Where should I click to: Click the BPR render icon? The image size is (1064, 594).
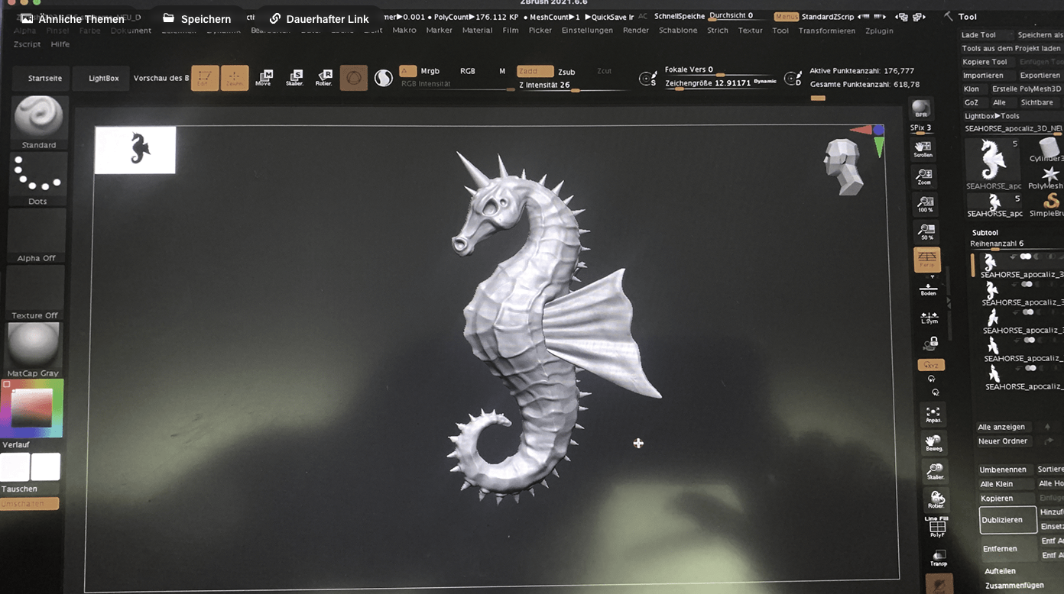tap(921, 108)
